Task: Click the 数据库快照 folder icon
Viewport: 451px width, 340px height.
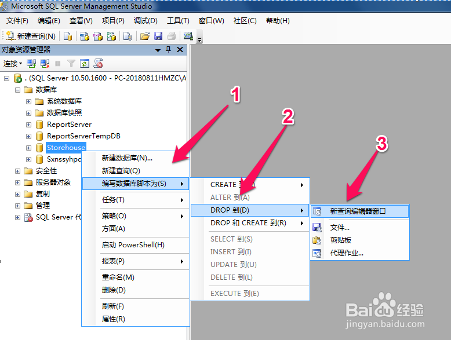Action: pyautogui.click(x=39, y=113)
